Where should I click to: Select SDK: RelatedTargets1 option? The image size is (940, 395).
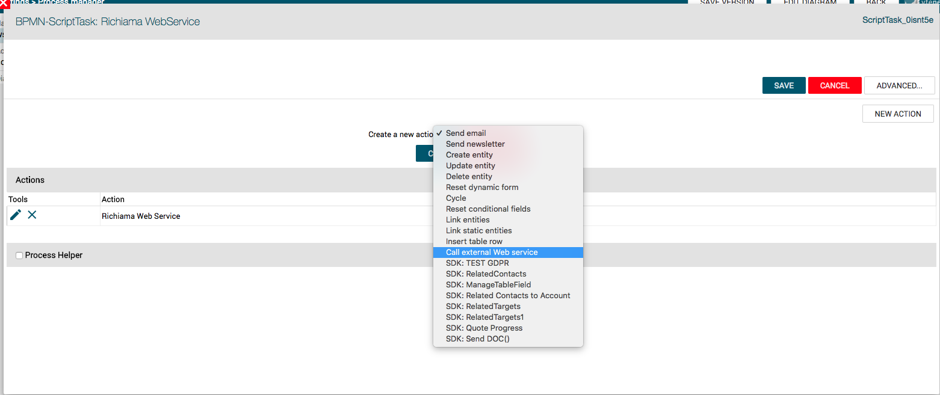(x=508, y=317)
